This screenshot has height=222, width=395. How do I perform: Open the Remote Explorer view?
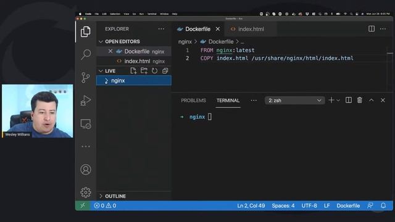[x=86, y=124]
